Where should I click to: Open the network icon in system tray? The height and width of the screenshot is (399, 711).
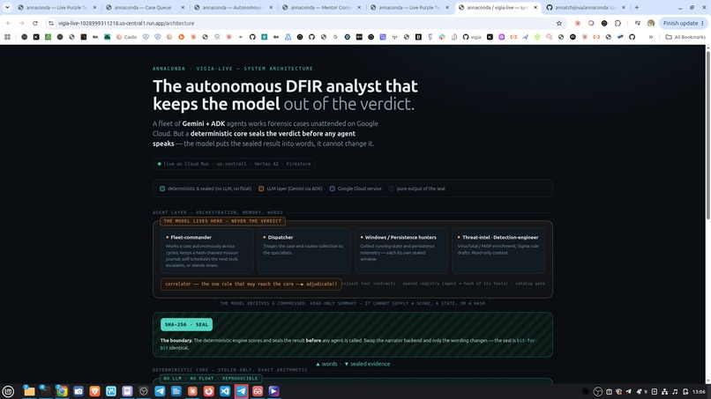pos(665,392)
